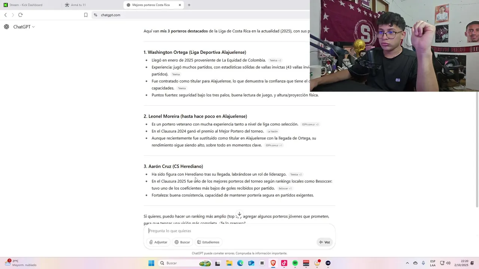Image resolution: width=479 pixels, height=269 pixels.
Task: Click the Brave browser taskbar icon
Action: coord(273,263)
